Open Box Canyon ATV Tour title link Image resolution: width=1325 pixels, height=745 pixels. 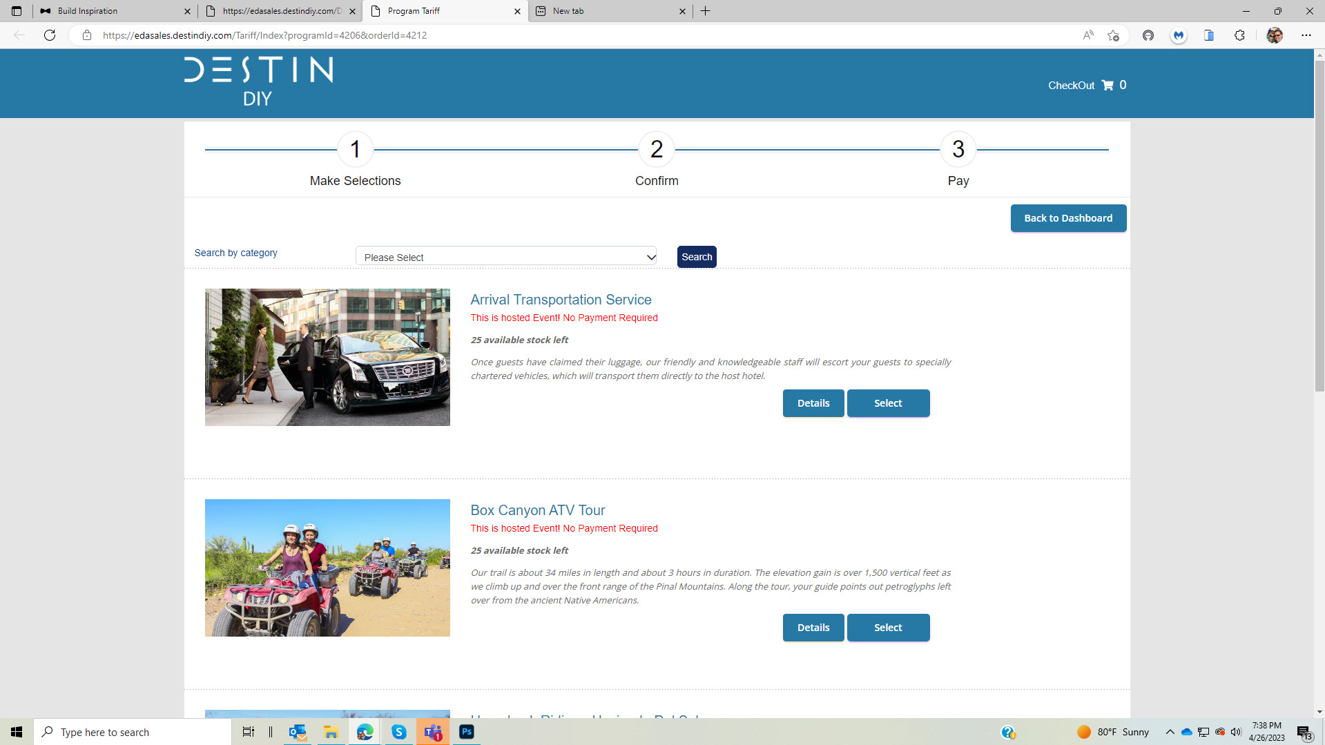(x=538, y=510)
